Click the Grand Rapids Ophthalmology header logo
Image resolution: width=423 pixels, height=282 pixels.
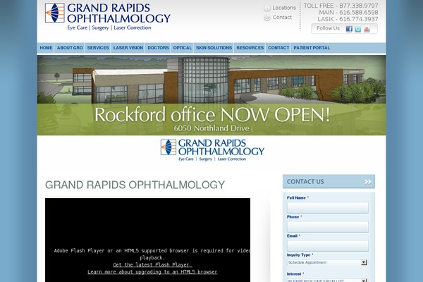pos(108,17)
